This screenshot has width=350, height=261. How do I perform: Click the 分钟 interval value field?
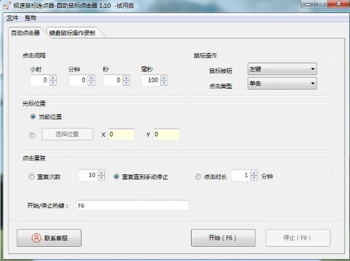pyautogui.click(x=78, y=80)
